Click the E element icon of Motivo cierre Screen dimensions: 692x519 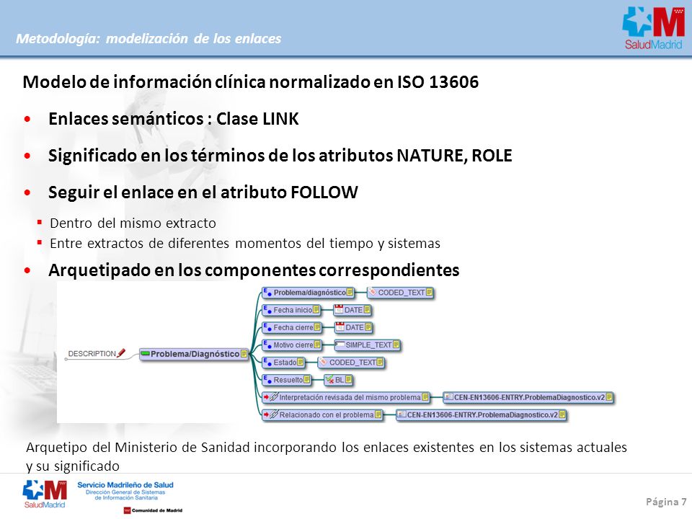click(x=267, y=345)
